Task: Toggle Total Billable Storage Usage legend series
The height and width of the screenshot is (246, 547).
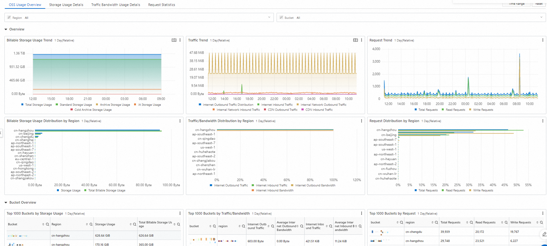Action: click(105, 190)
